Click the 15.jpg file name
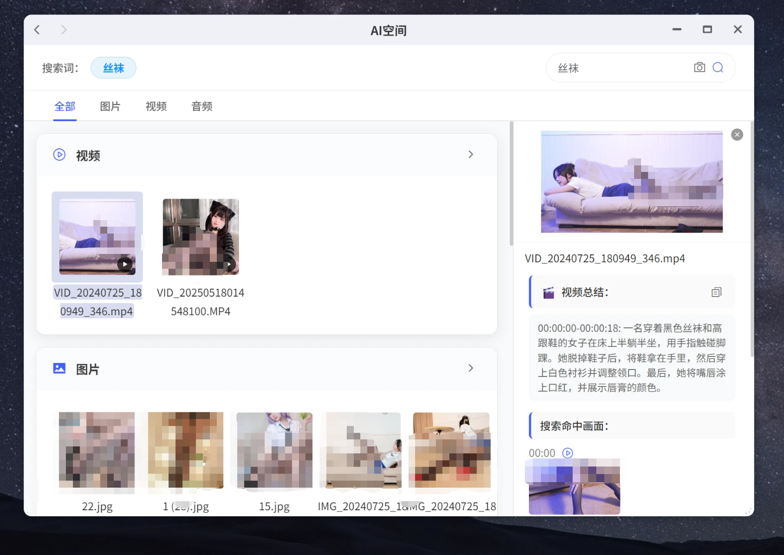784x555 pixels. (274, 506)
